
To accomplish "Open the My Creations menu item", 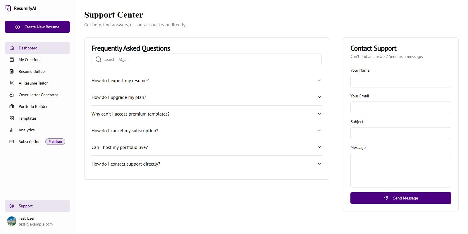I will pos(30,60).
